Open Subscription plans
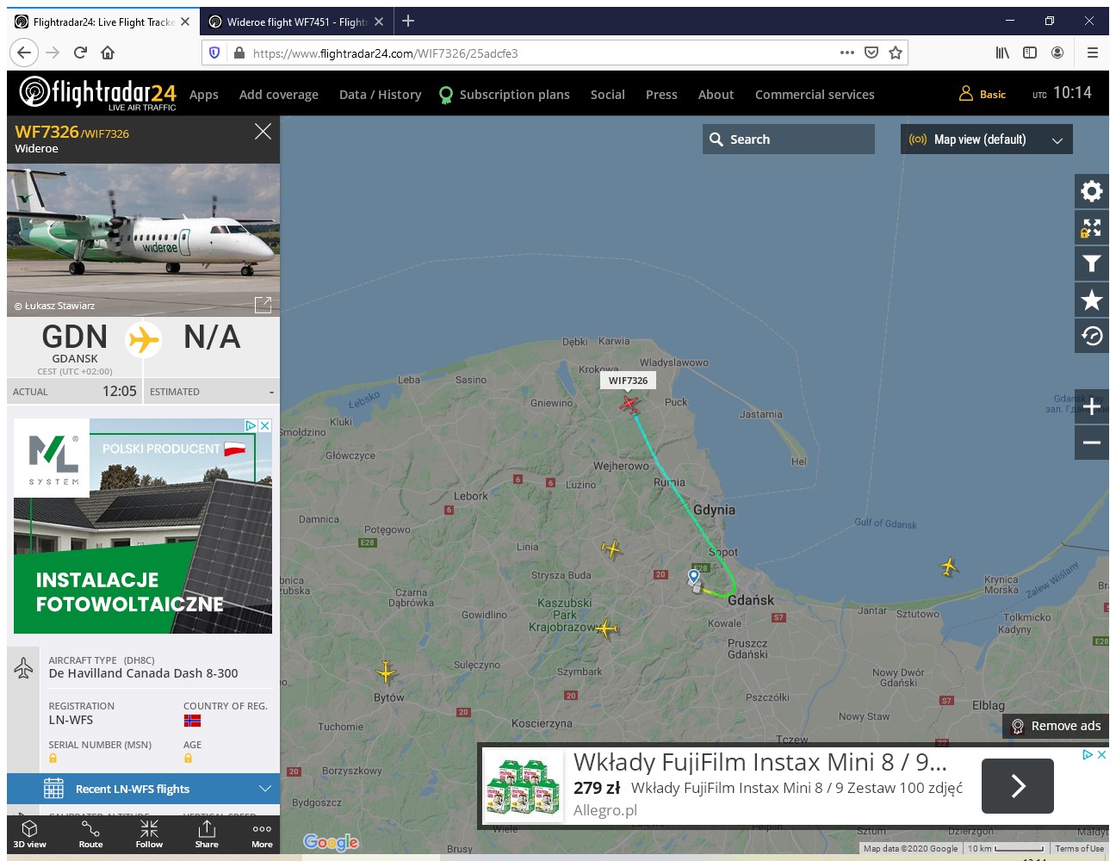1116x861 pixels. tap(505, 95)
